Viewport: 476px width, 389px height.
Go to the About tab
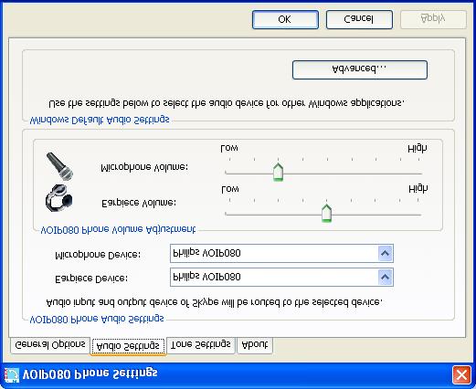point(255,345)
